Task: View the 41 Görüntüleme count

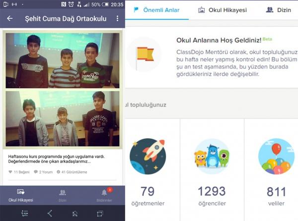Action: pyautogui.click(x=72, y=172)
